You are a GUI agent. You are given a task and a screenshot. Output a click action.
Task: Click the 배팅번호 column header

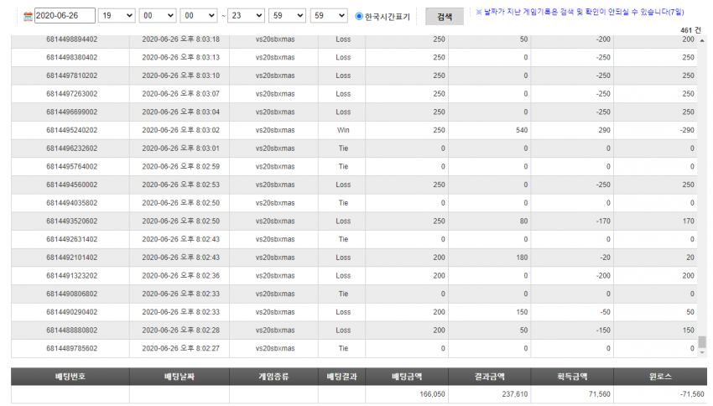[x=70, y=377]
